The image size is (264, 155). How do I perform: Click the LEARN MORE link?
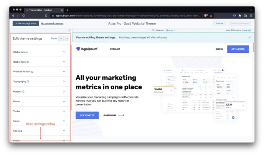click(113, 115)
